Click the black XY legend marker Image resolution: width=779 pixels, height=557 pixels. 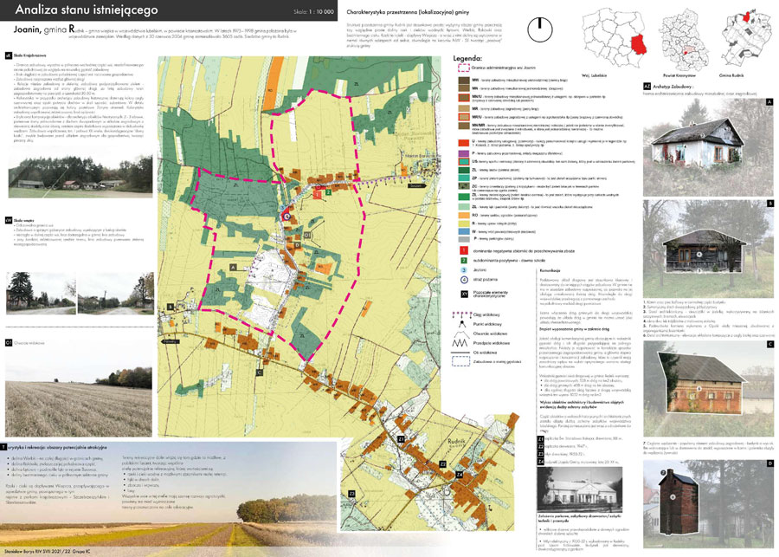coord(463,294)
